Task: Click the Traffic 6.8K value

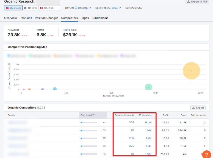Action: pyautogui.click(x=41, y=35)
